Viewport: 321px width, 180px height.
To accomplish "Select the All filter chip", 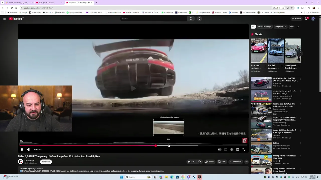I will 253,26.
